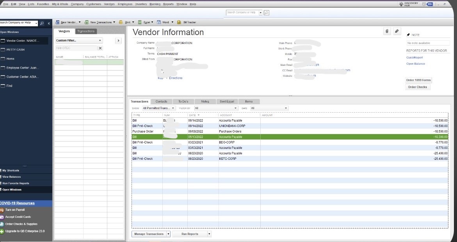The height and width of the screenshot is (242, 457).
Task: Open the Vendors menu
Action: click(x=109, y=4)
